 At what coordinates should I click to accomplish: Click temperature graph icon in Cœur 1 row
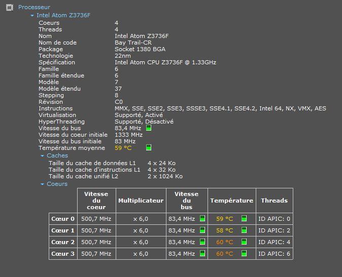click(x=244, y=230)
